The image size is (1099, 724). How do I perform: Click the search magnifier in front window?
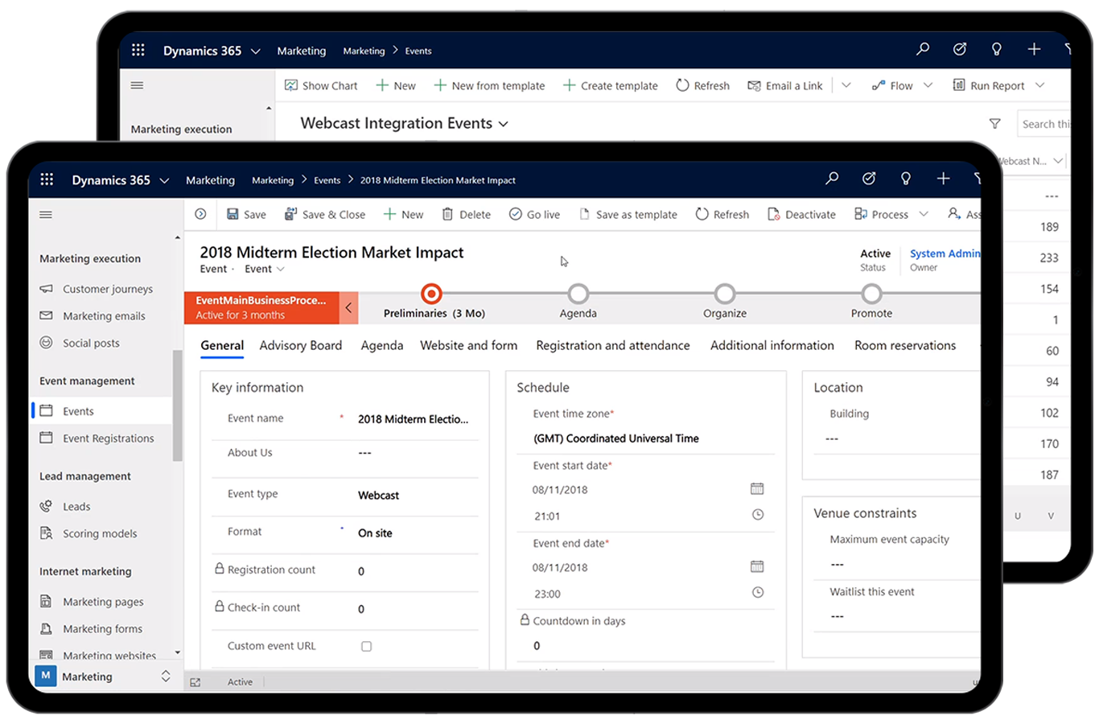click(x=832, y=179)
